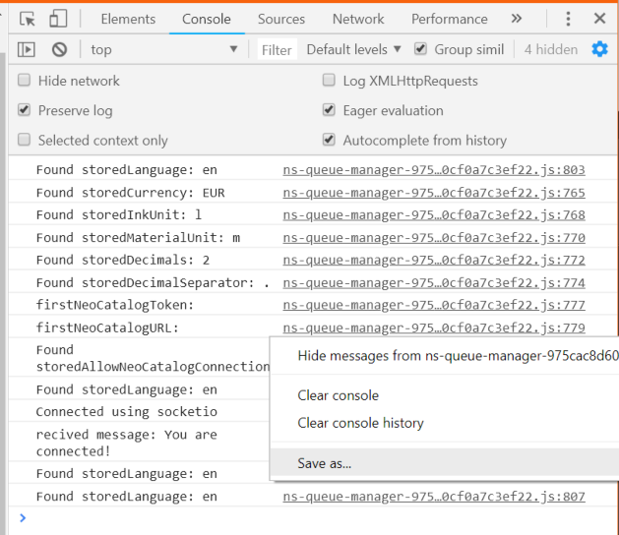The height and width of the screenshot is (535, 619).
Task: Select log text 'firstNeoCatalogURL:'
Action: [x=107, y=327]
